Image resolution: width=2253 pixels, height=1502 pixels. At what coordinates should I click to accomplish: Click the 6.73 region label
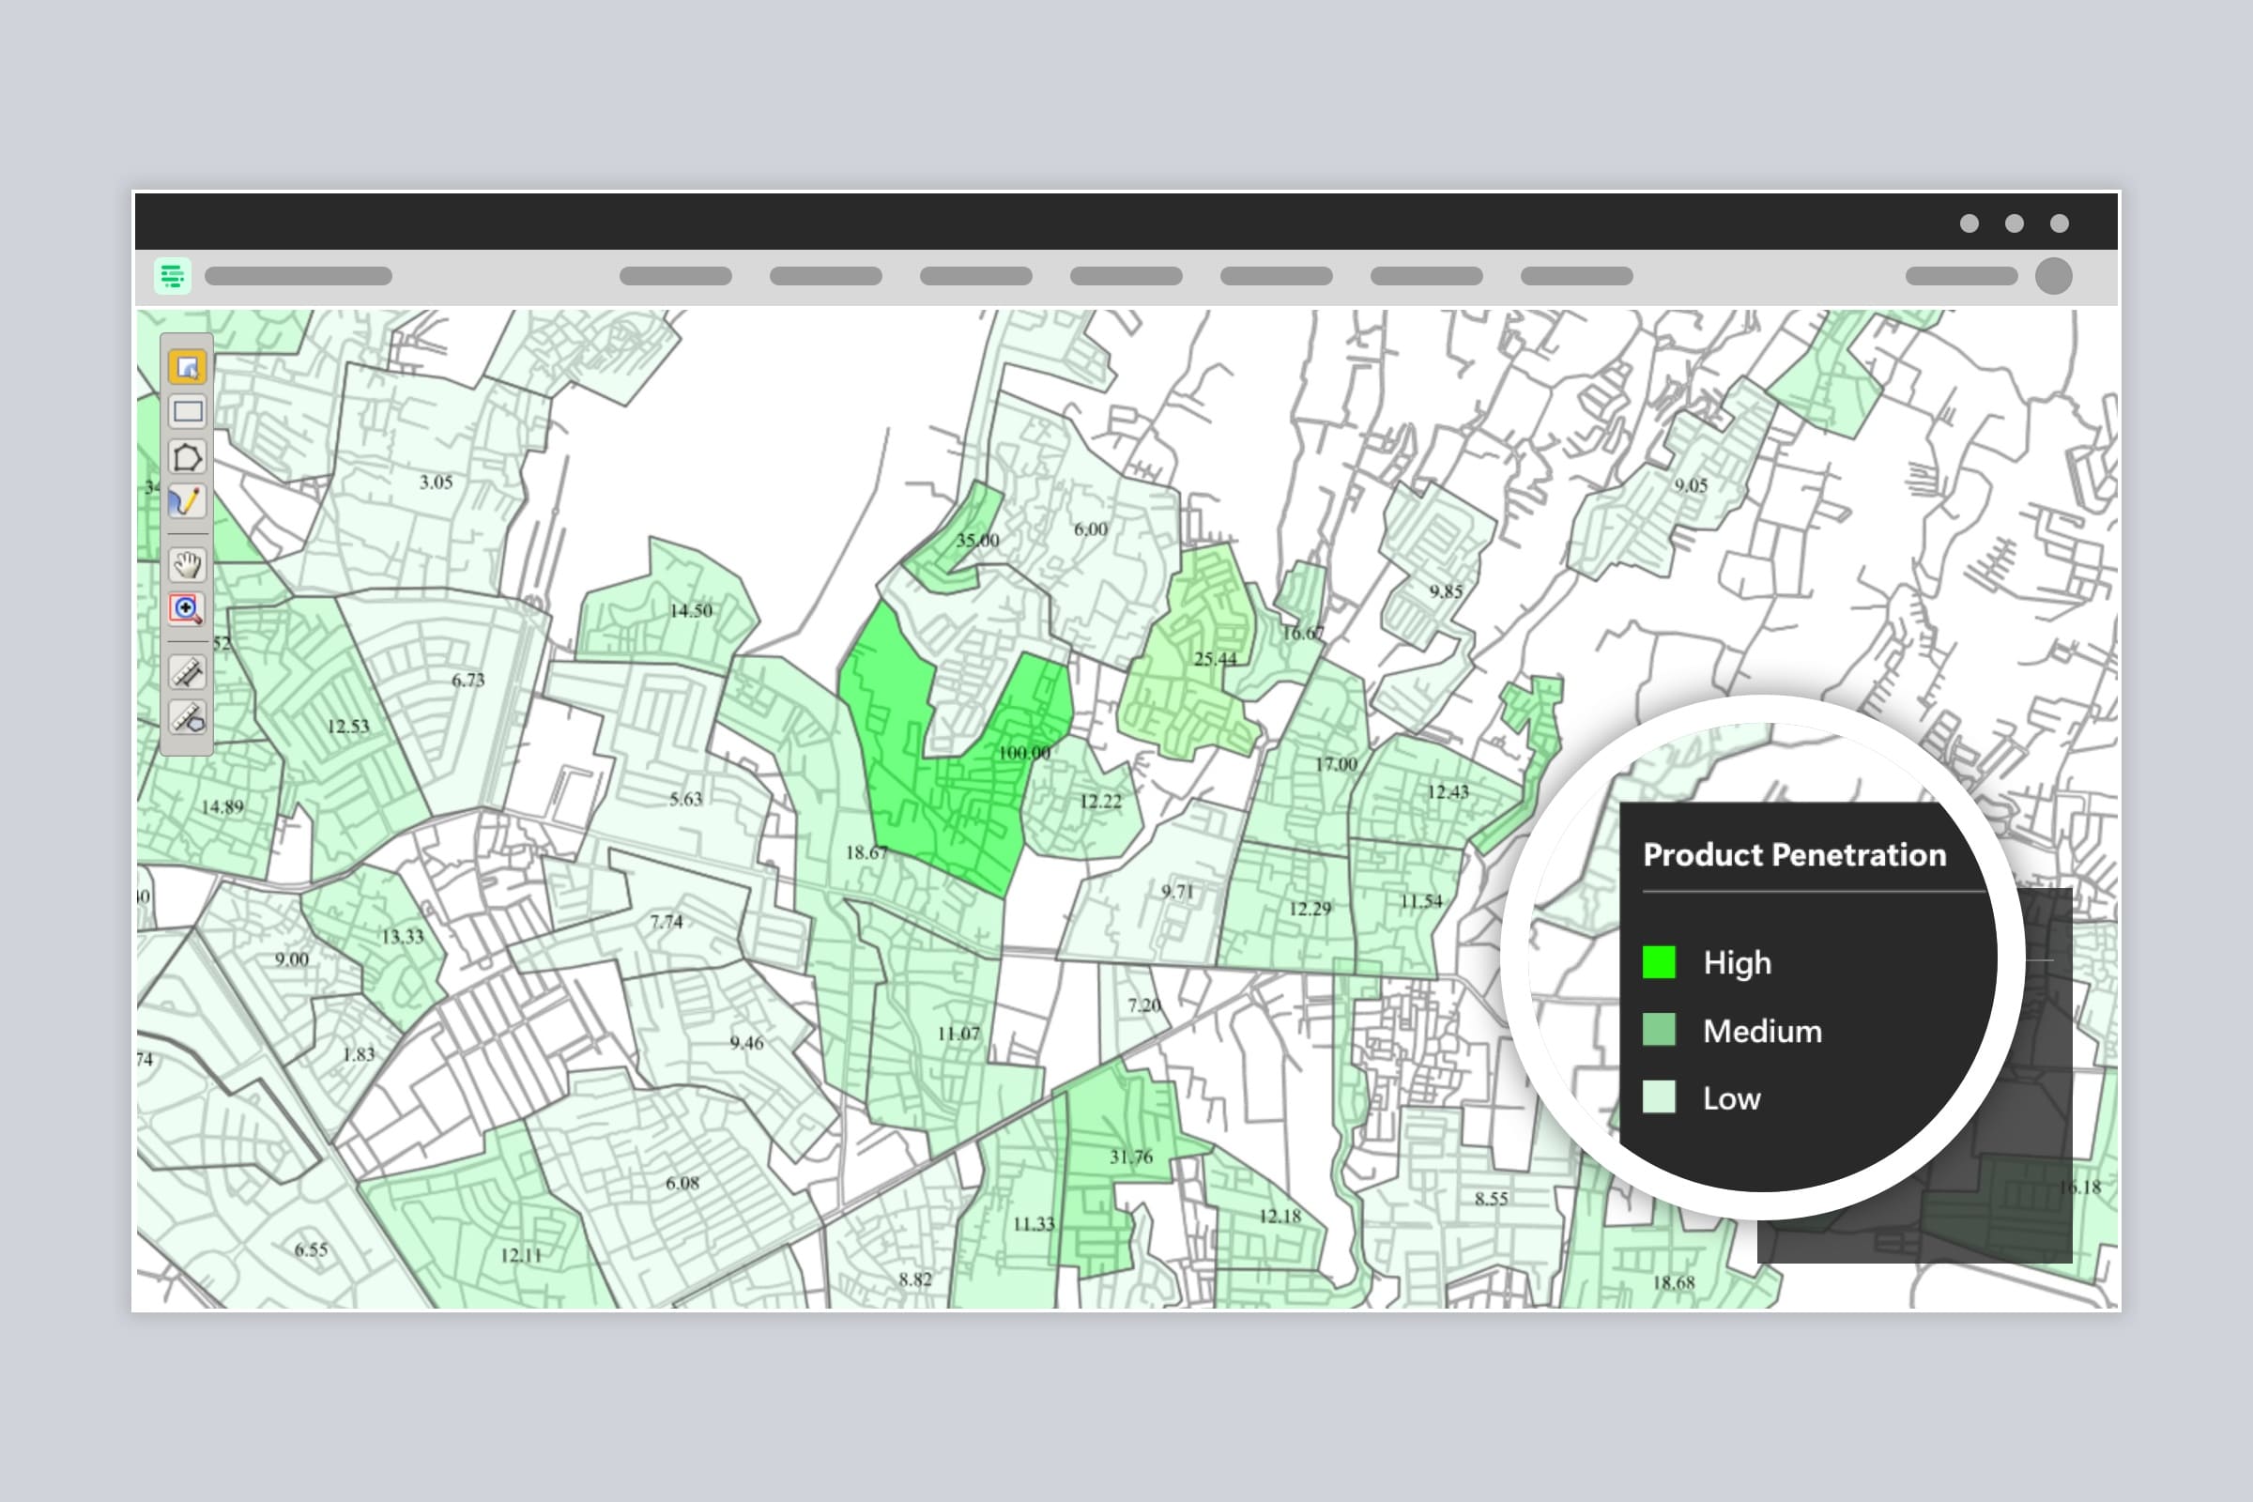[468, 680]
